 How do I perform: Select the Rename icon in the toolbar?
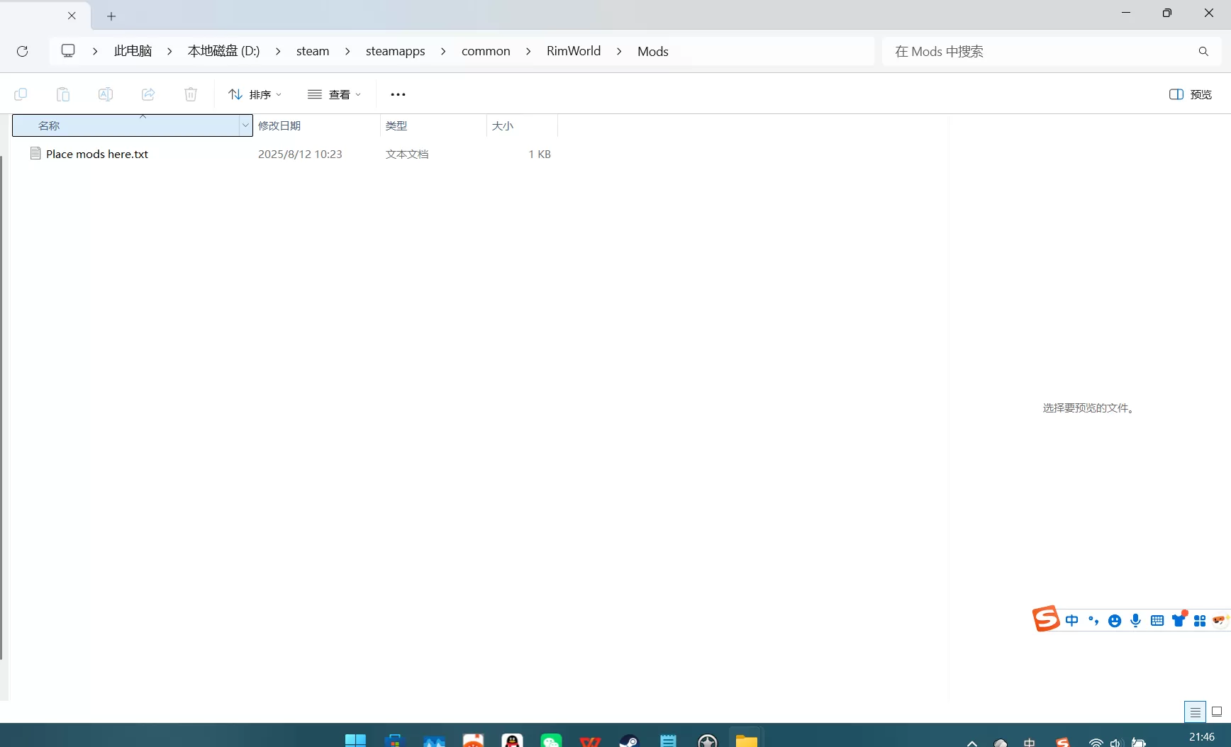tap(105, 94)
